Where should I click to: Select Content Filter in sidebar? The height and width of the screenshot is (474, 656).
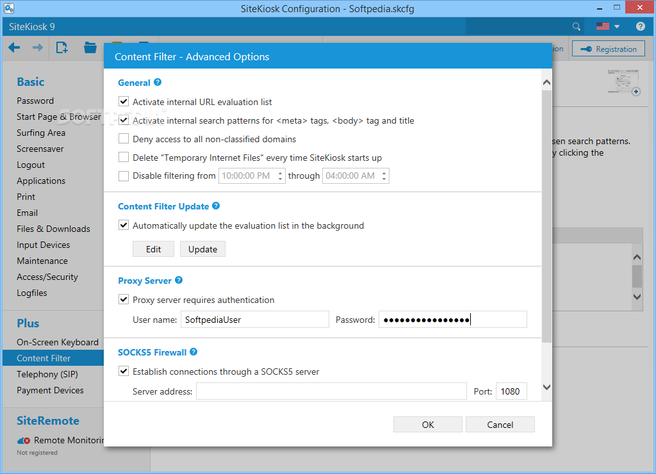(x=53, y=358)
